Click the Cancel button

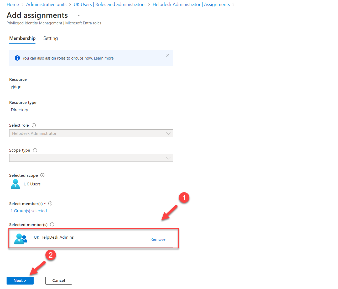click(58, 280)
